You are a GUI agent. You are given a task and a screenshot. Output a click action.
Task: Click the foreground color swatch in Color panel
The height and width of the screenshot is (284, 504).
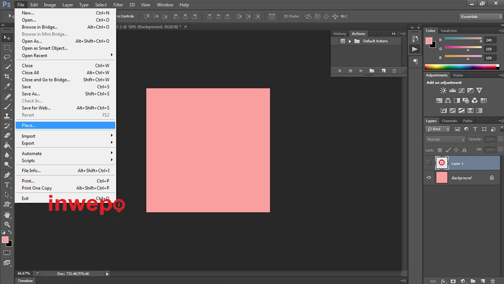click(x=428, y=41)
